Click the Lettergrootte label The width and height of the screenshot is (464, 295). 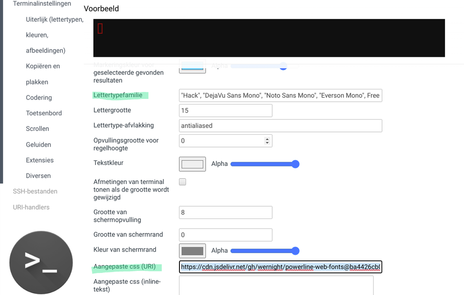pos(112,110)
